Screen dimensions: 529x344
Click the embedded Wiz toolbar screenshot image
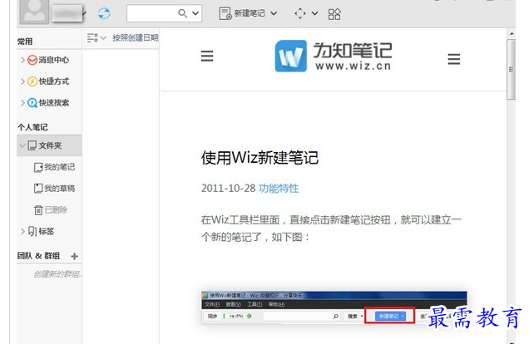click(x=334, y=308)
